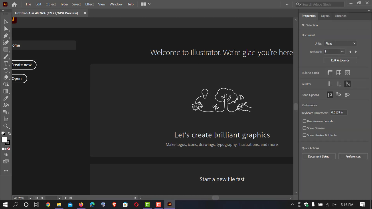The height and width of the screenshot is (209, 372).
Task: Toggle Show Grid icon
Action: (339, 73)
